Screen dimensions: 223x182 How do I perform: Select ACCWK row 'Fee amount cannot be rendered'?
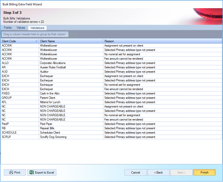tap(111, 59)
